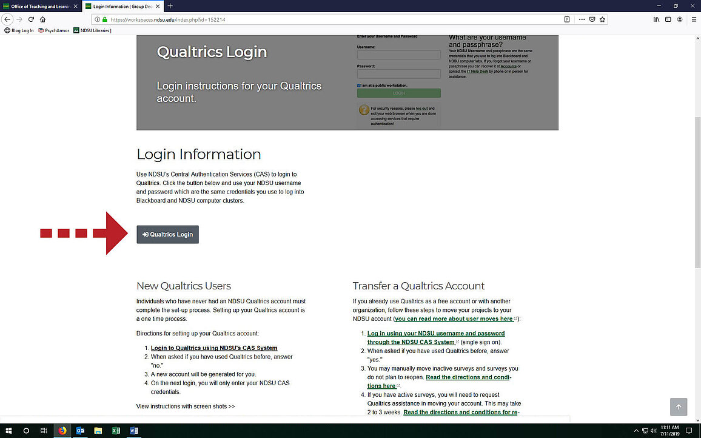
Task: Launch Excel from the Windows taskbar
Action: [115, 431]
